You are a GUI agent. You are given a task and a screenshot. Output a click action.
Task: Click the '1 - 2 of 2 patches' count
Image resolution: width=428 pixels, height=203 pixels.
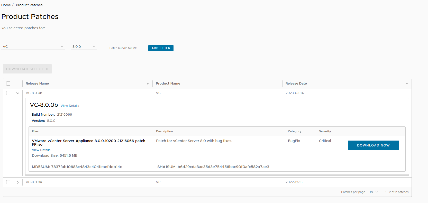[397, 192]
